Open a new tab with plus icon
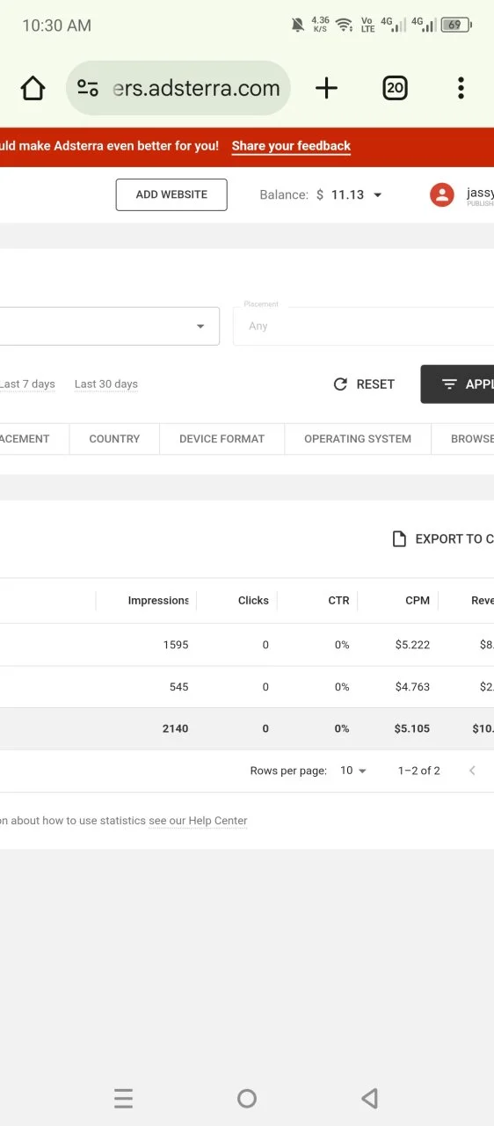The width and height of the screenshot is (494, 1126). point(326,88)
